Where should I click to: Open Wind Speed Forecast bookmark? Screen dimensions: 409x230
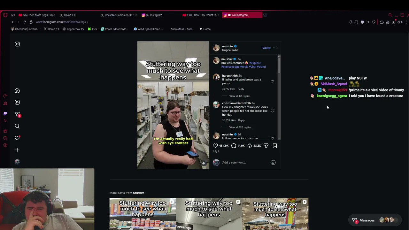[x=148, y=29]
